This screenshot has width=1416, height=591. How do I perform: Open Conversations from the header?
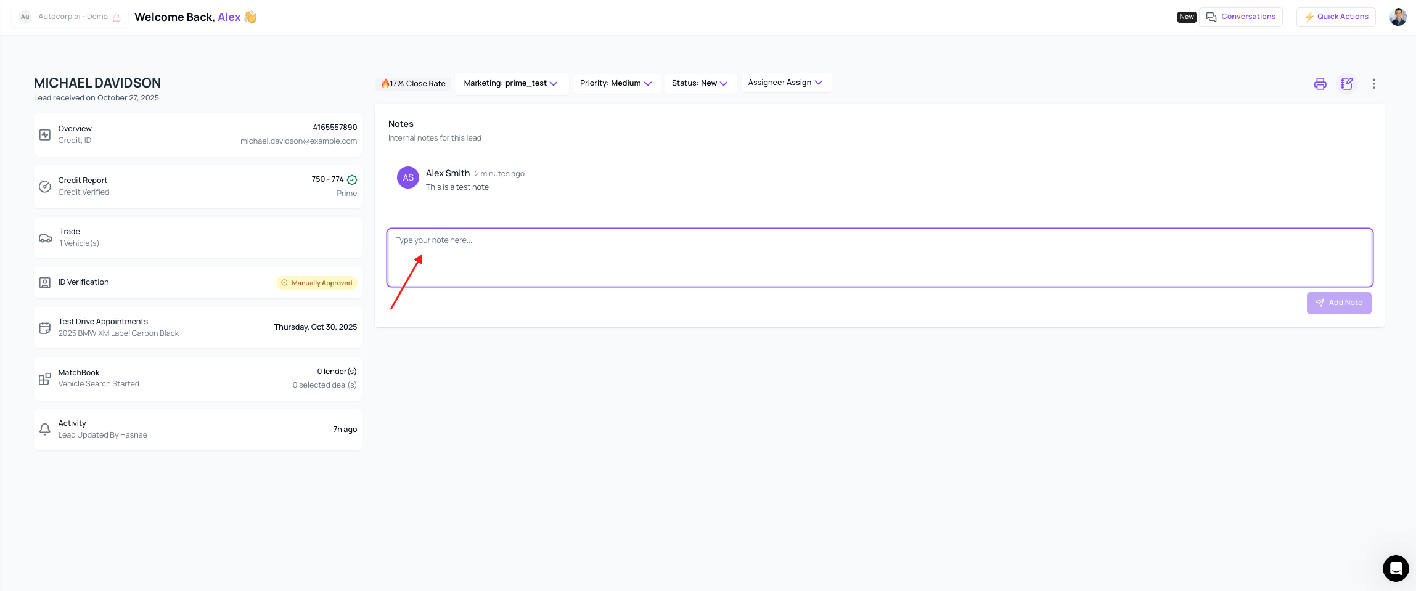[1240, 17]
